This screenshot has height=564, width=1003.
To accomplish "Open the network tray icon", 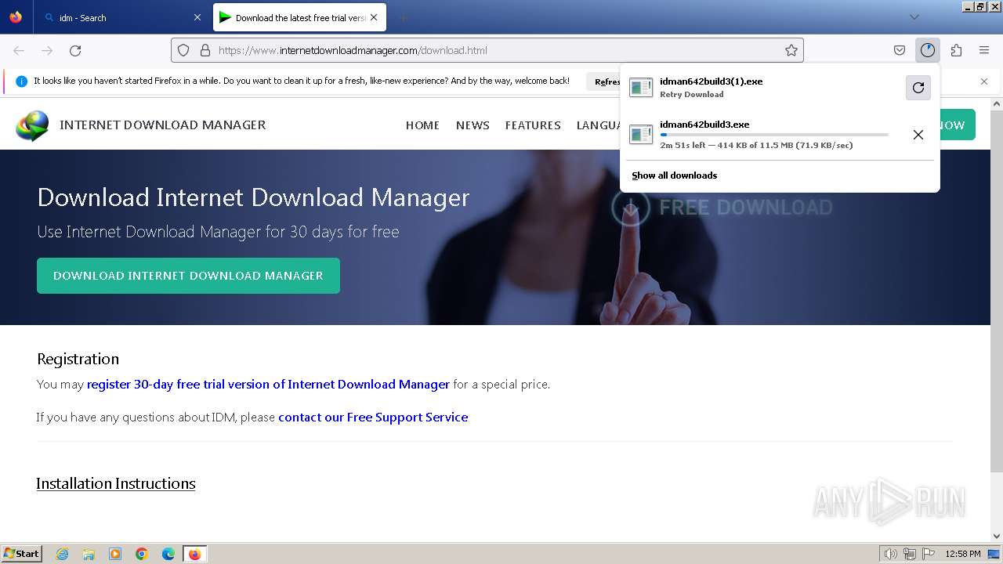I will tap(909, 554).
